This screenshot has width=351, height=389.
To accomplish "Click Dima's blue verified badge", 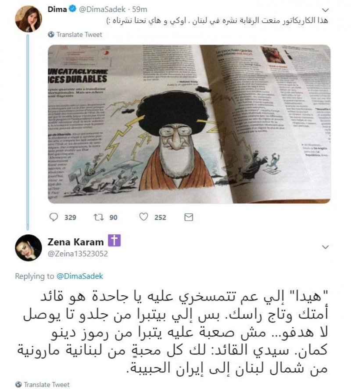I will coord(72,9).
